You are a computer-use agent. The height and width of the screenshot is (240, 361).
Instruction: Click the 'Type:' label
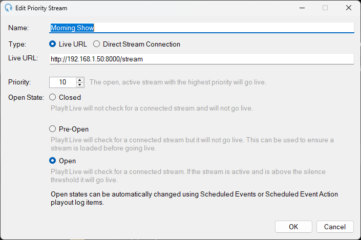tap(17, 44)
